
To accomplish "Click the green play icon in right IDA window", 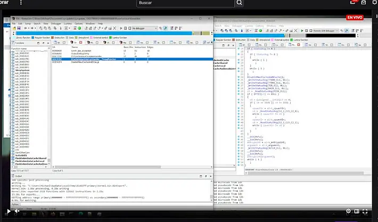I will pyautogui.click(x=302, y=31).
